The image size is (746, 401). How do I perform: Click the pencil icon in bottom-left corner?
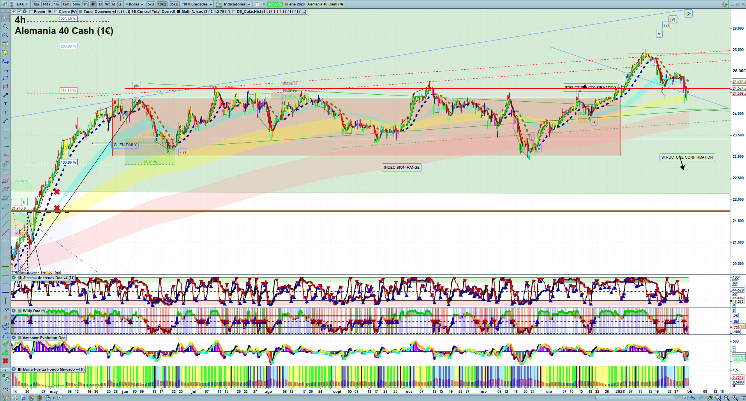click(5, 398)
